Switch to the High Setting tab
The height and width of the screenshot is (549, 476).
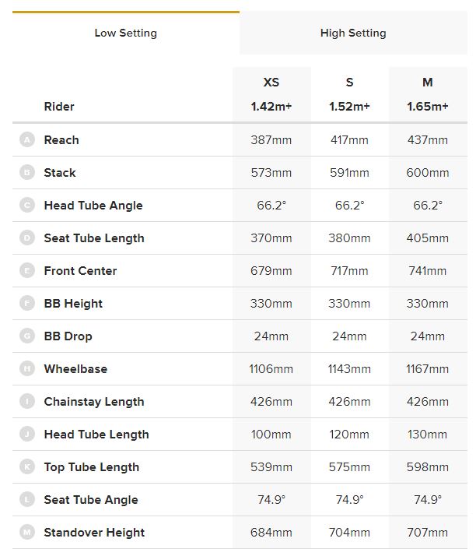pyautogui.click(x=353, y=33)
